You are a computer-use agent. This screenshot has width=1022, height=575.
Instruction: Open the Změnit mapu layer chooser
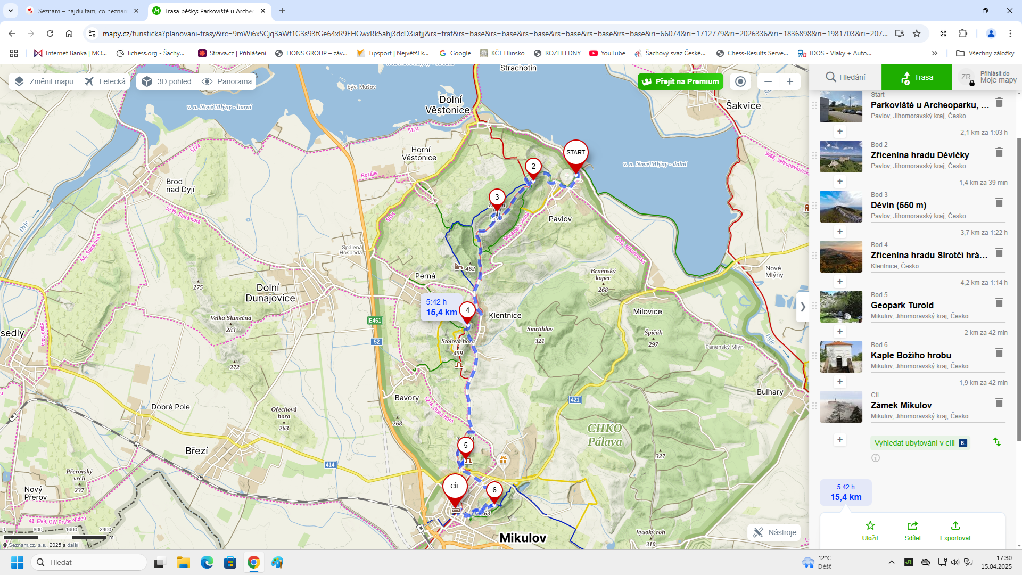[x=44, y=81]
